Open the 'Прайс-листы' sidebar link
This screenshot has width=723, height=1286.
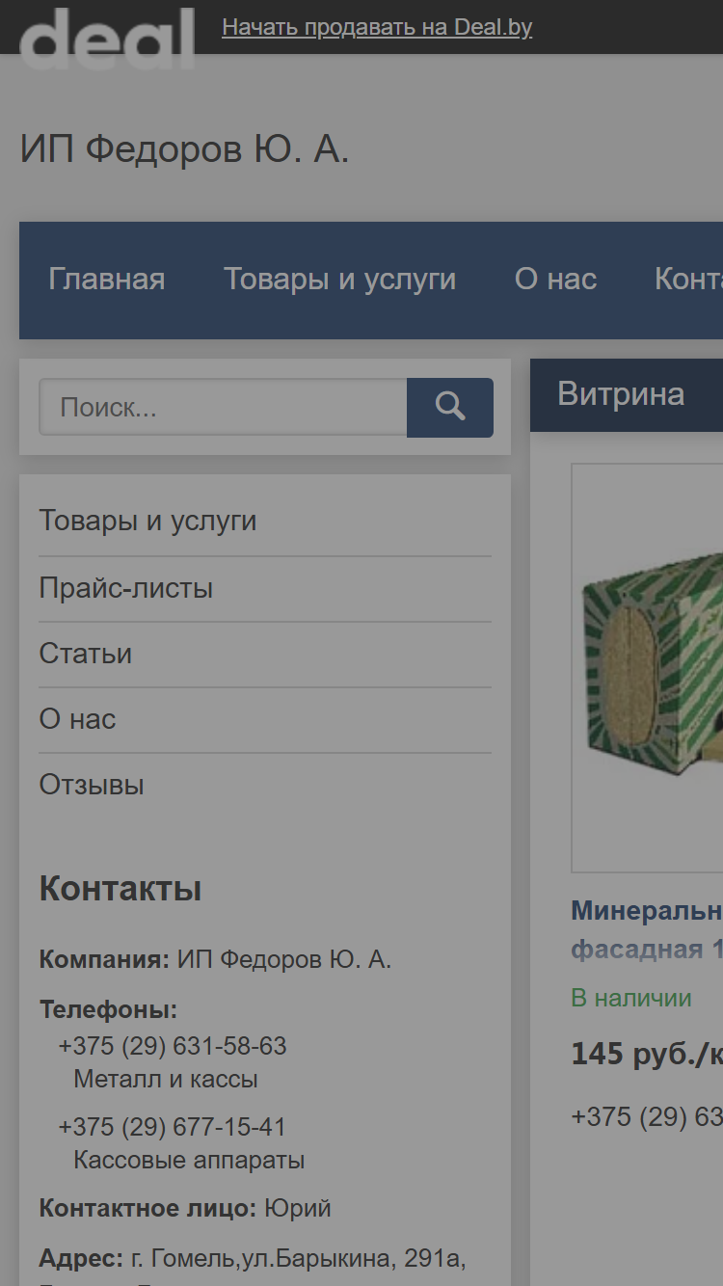coord(126,588)
